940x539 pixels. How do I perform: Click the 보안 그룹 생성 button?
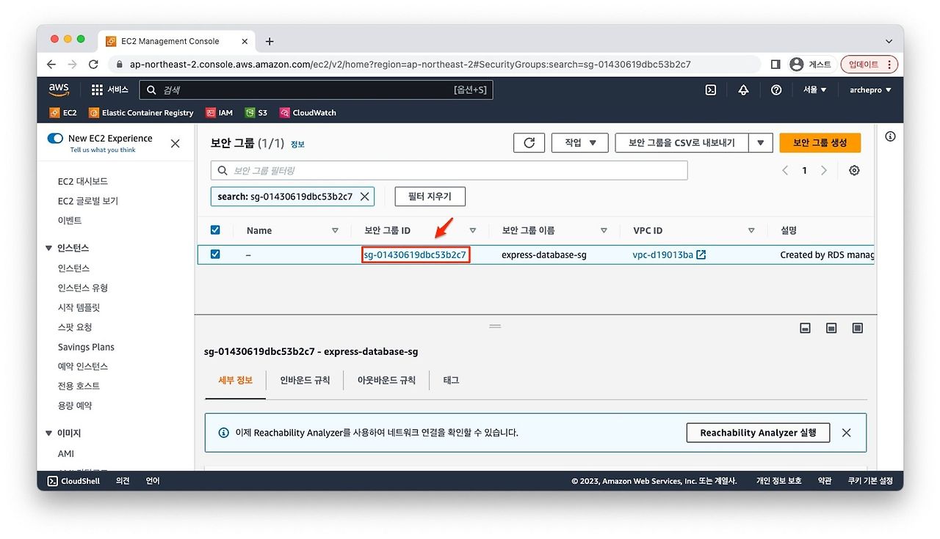(820, 143)
